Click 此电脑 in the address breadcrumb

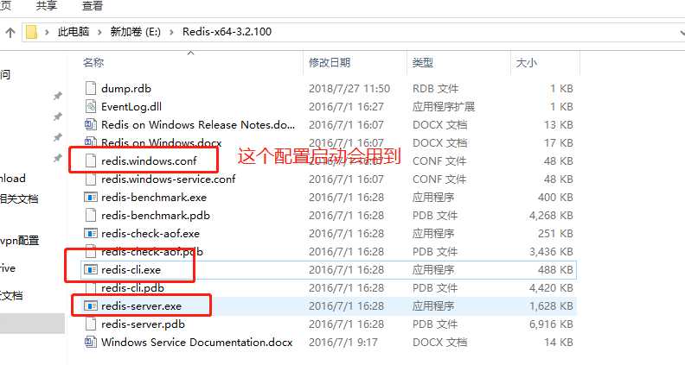point(74,32)
